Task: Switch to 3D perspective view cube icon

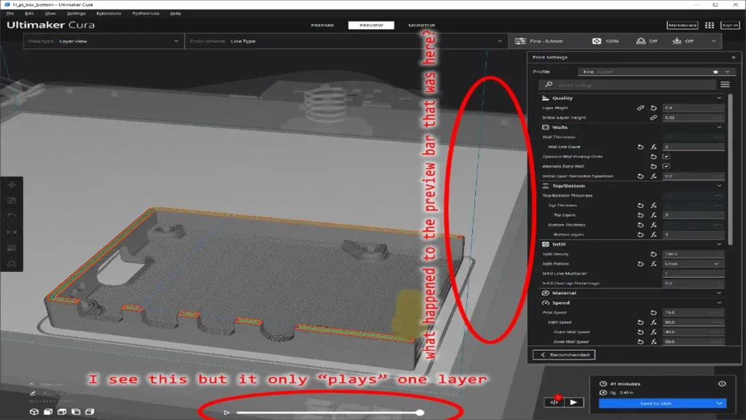Action: point(34,412)
